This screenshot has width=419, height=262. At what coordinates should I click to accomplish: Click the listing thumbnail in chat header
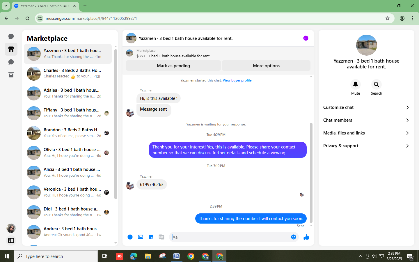pos(131,38)
